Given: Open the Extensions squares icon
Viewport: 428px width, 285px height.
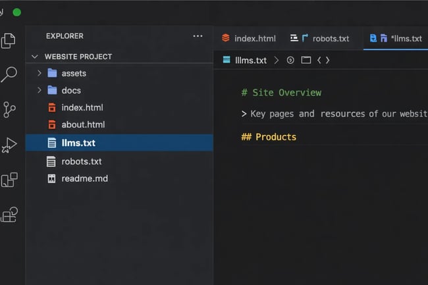Looking at the screenshot, I should point(9,180).
